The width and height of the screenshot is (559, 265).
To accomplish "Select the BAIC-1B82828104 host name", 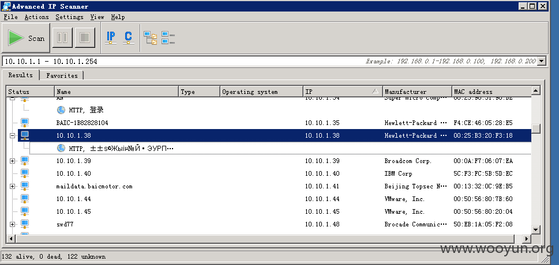I will (82, 123).
